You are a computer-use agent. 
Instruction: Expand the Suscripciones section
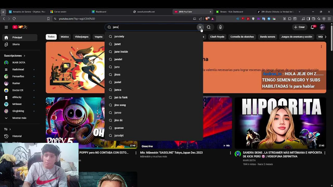click(15, 56)
